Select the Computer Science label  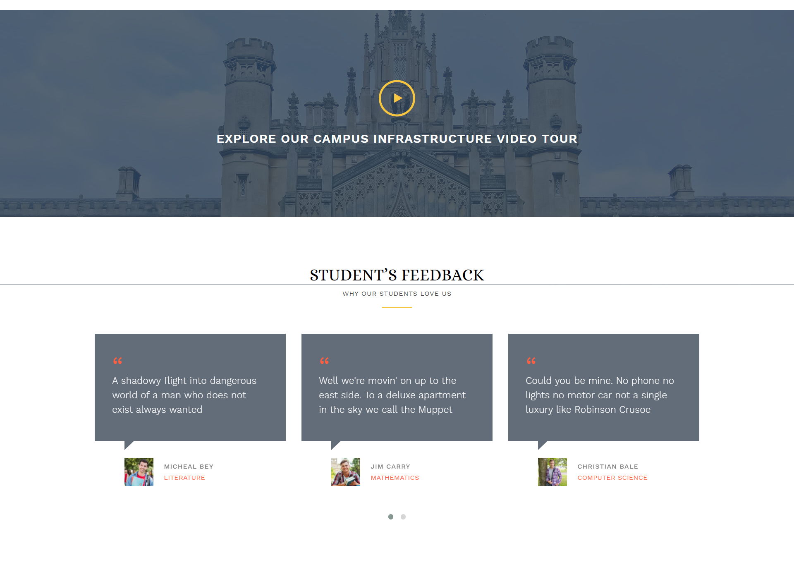click(612, 478)
